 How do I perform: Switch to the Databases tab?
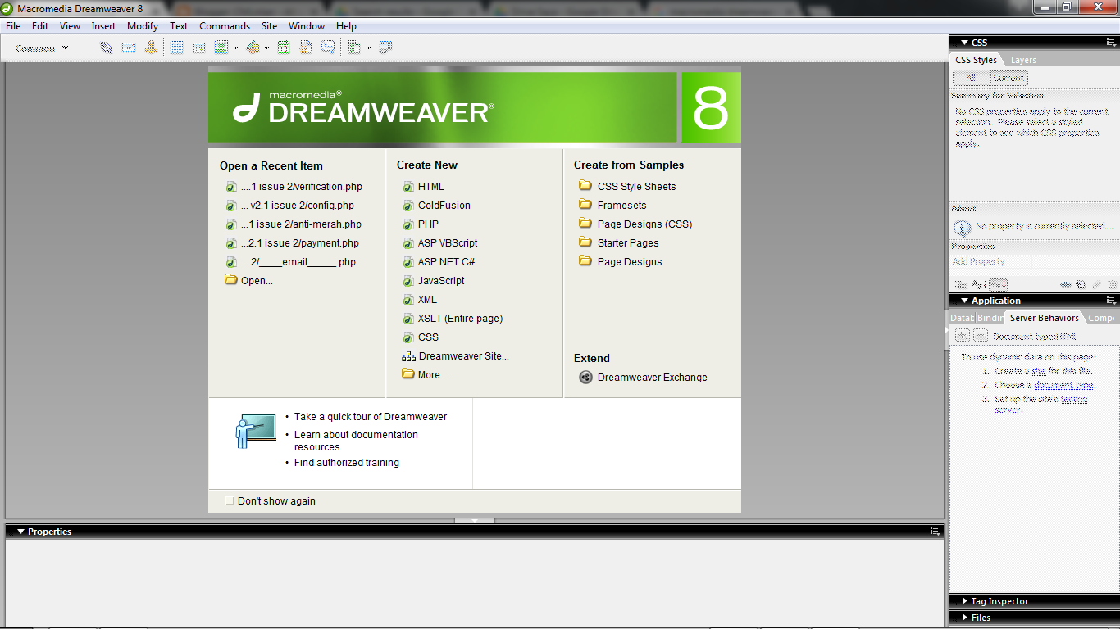click(x=962, y=318)
